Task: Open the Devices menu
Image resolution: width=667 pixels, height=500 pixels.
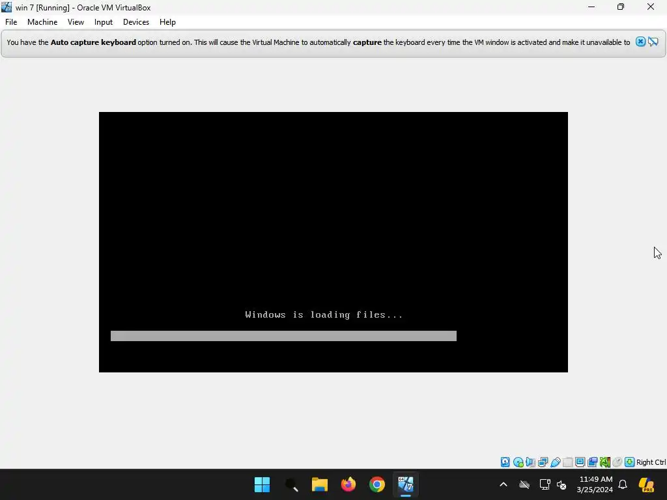Action: (136, 22)
